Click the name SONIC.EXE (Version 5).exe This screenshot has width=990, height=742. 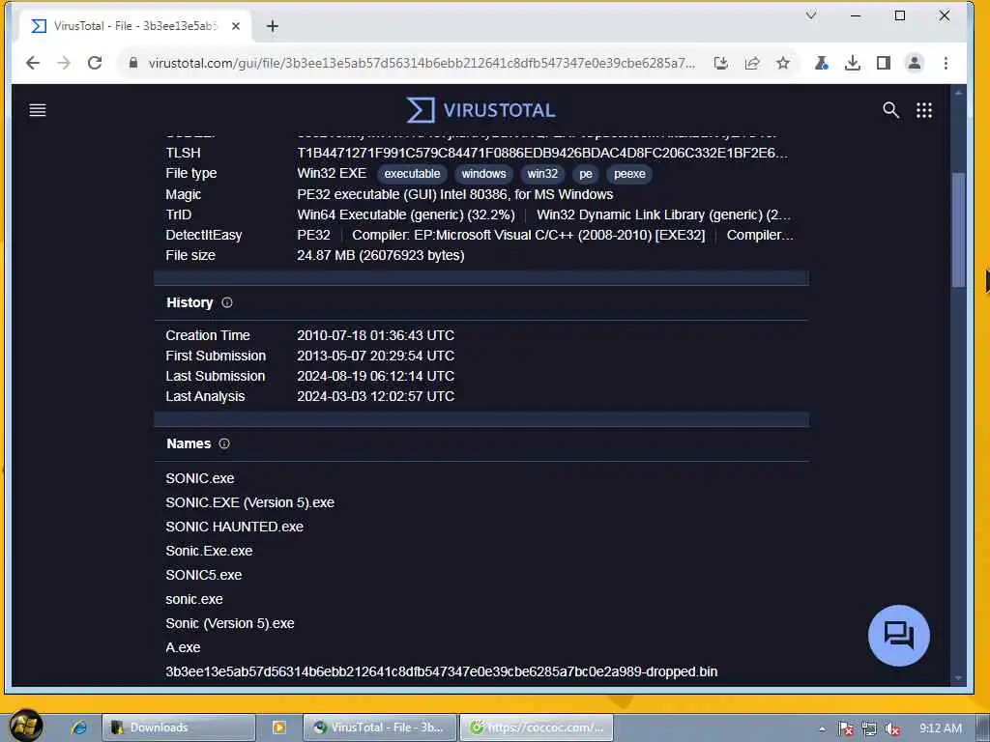tap(250, 502)
